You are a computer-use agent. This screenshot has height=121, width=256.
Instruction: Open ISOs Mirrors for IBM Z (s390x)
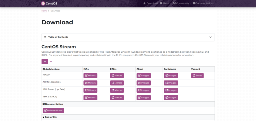click(90, 98)
